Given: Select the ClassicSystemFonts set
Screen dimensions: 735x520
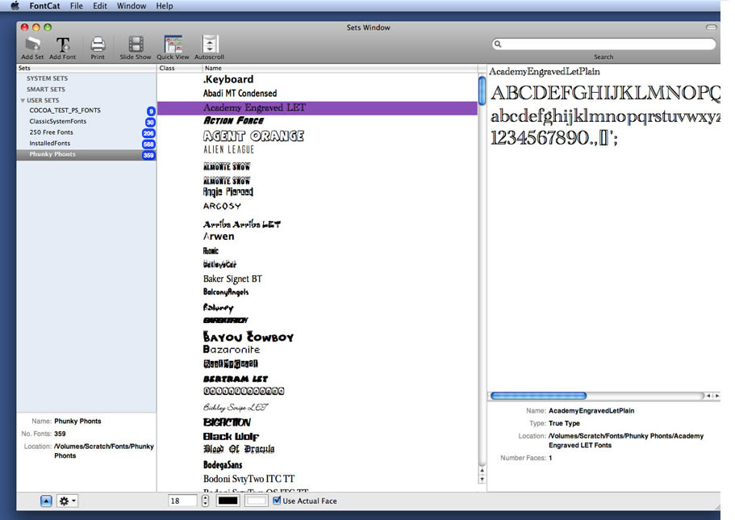Looking at the screenshot, I should [x=86, y=121].
